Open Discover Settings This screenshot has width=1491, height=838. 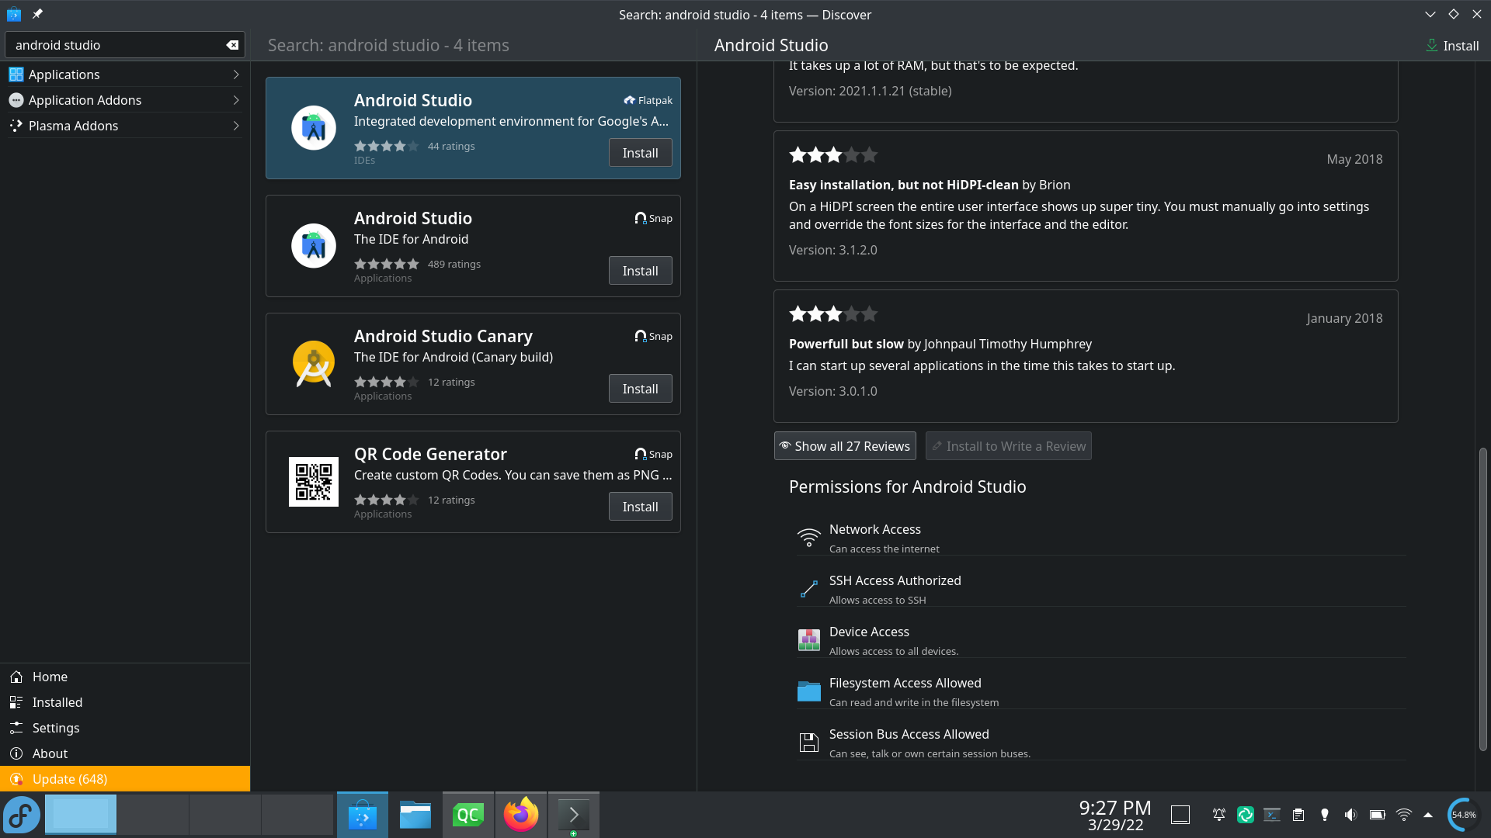pyautogui.click(x=125, y=728)
